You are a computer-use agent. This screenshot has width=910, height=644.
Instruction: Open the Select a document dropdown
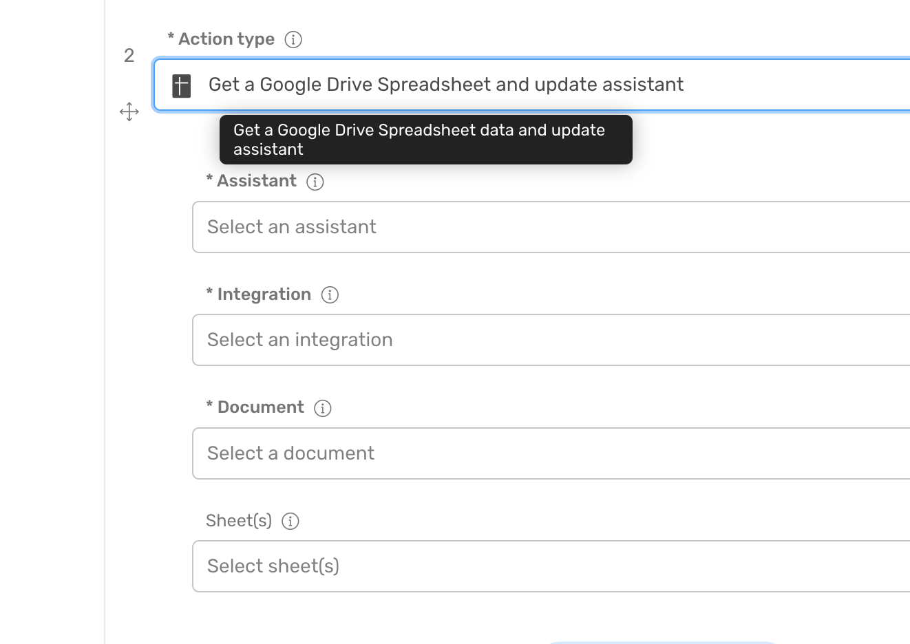click(x=551, y=453)
